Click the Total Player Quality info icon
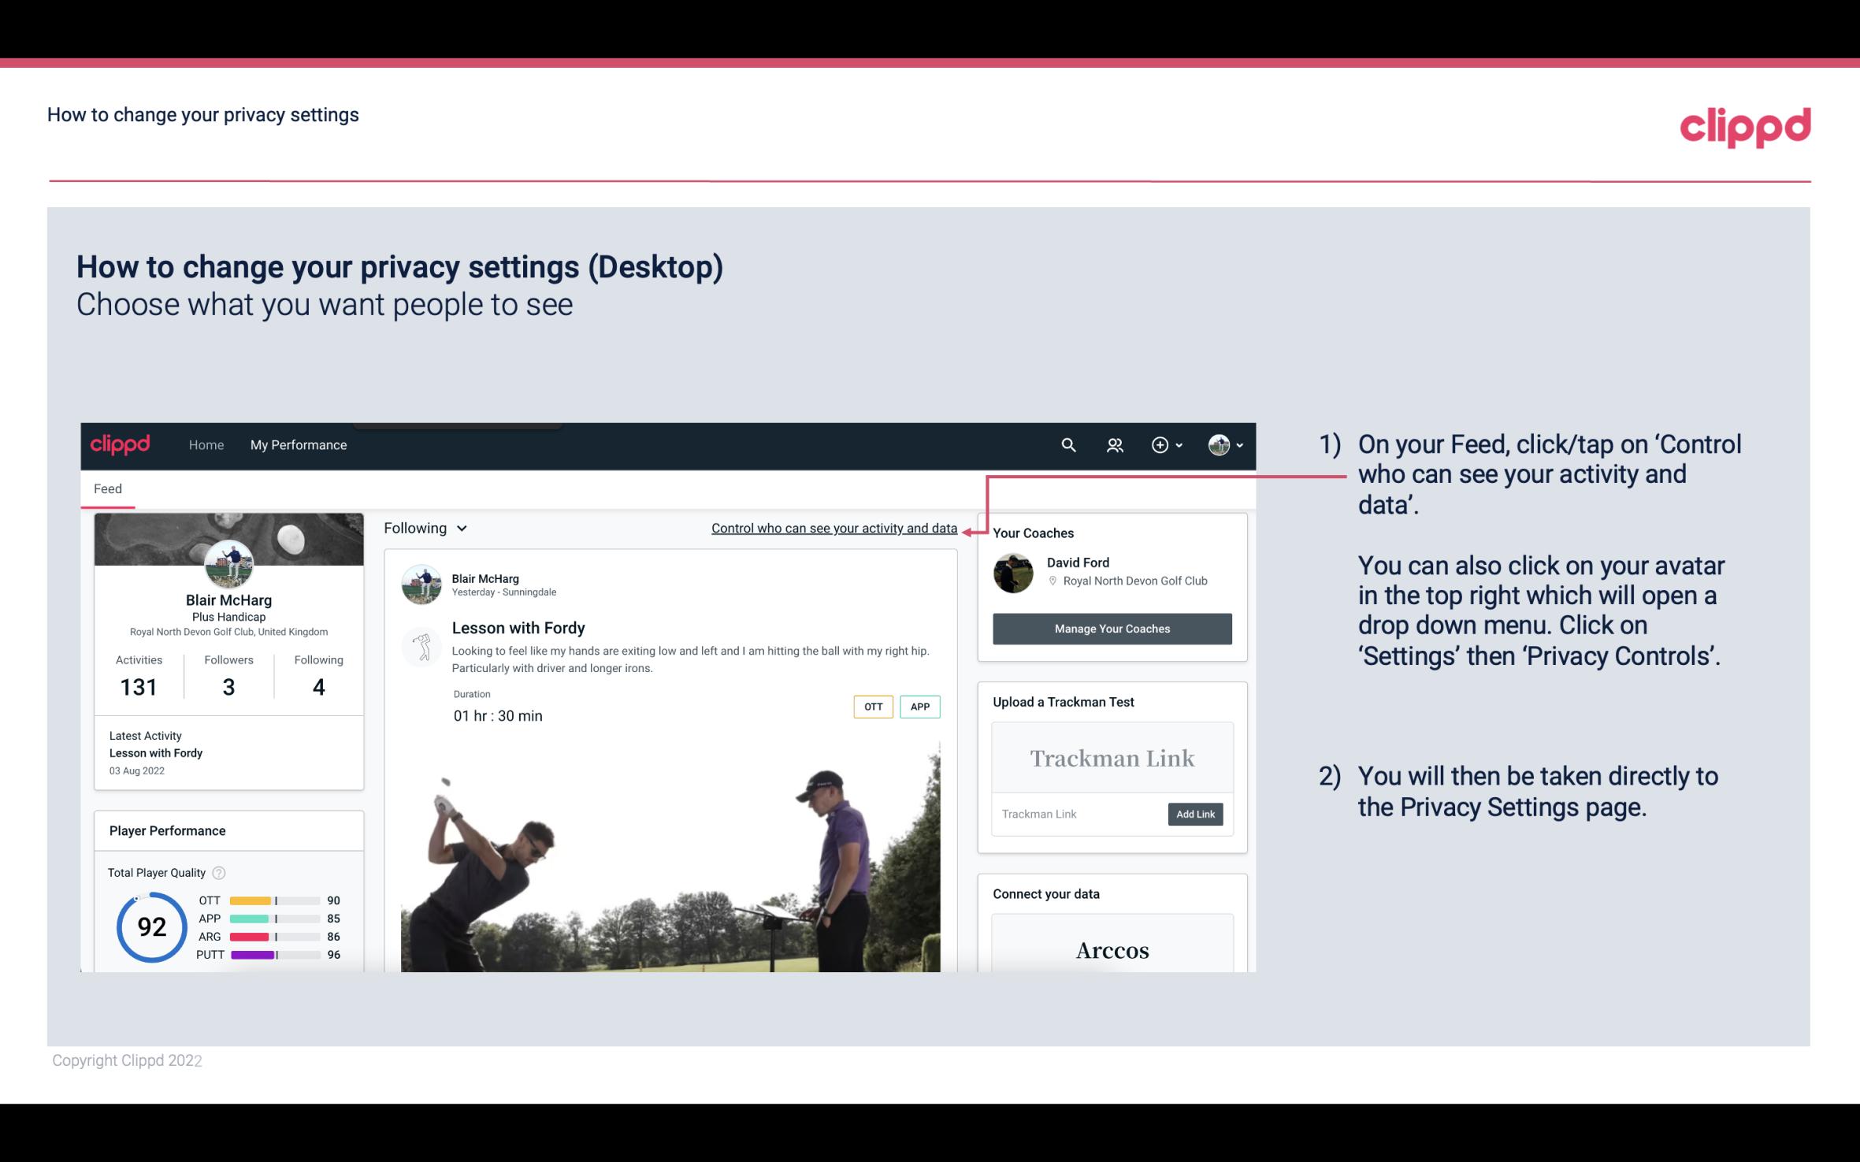Viewport: 1860px width, 1162px height. click(218, 871)
